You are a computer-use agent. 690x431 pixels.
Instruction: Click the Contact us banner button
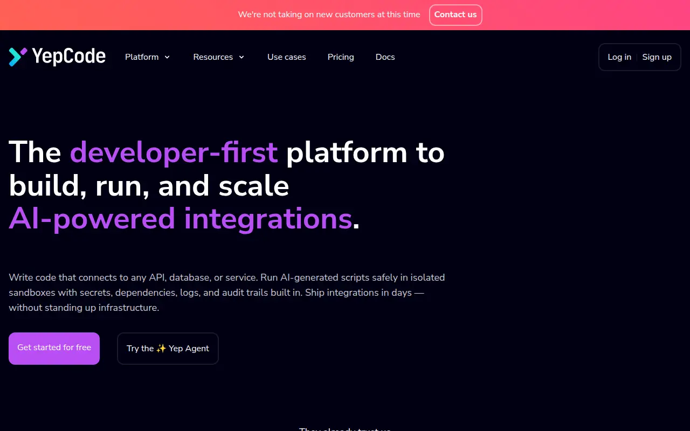[x=456, y=15]
